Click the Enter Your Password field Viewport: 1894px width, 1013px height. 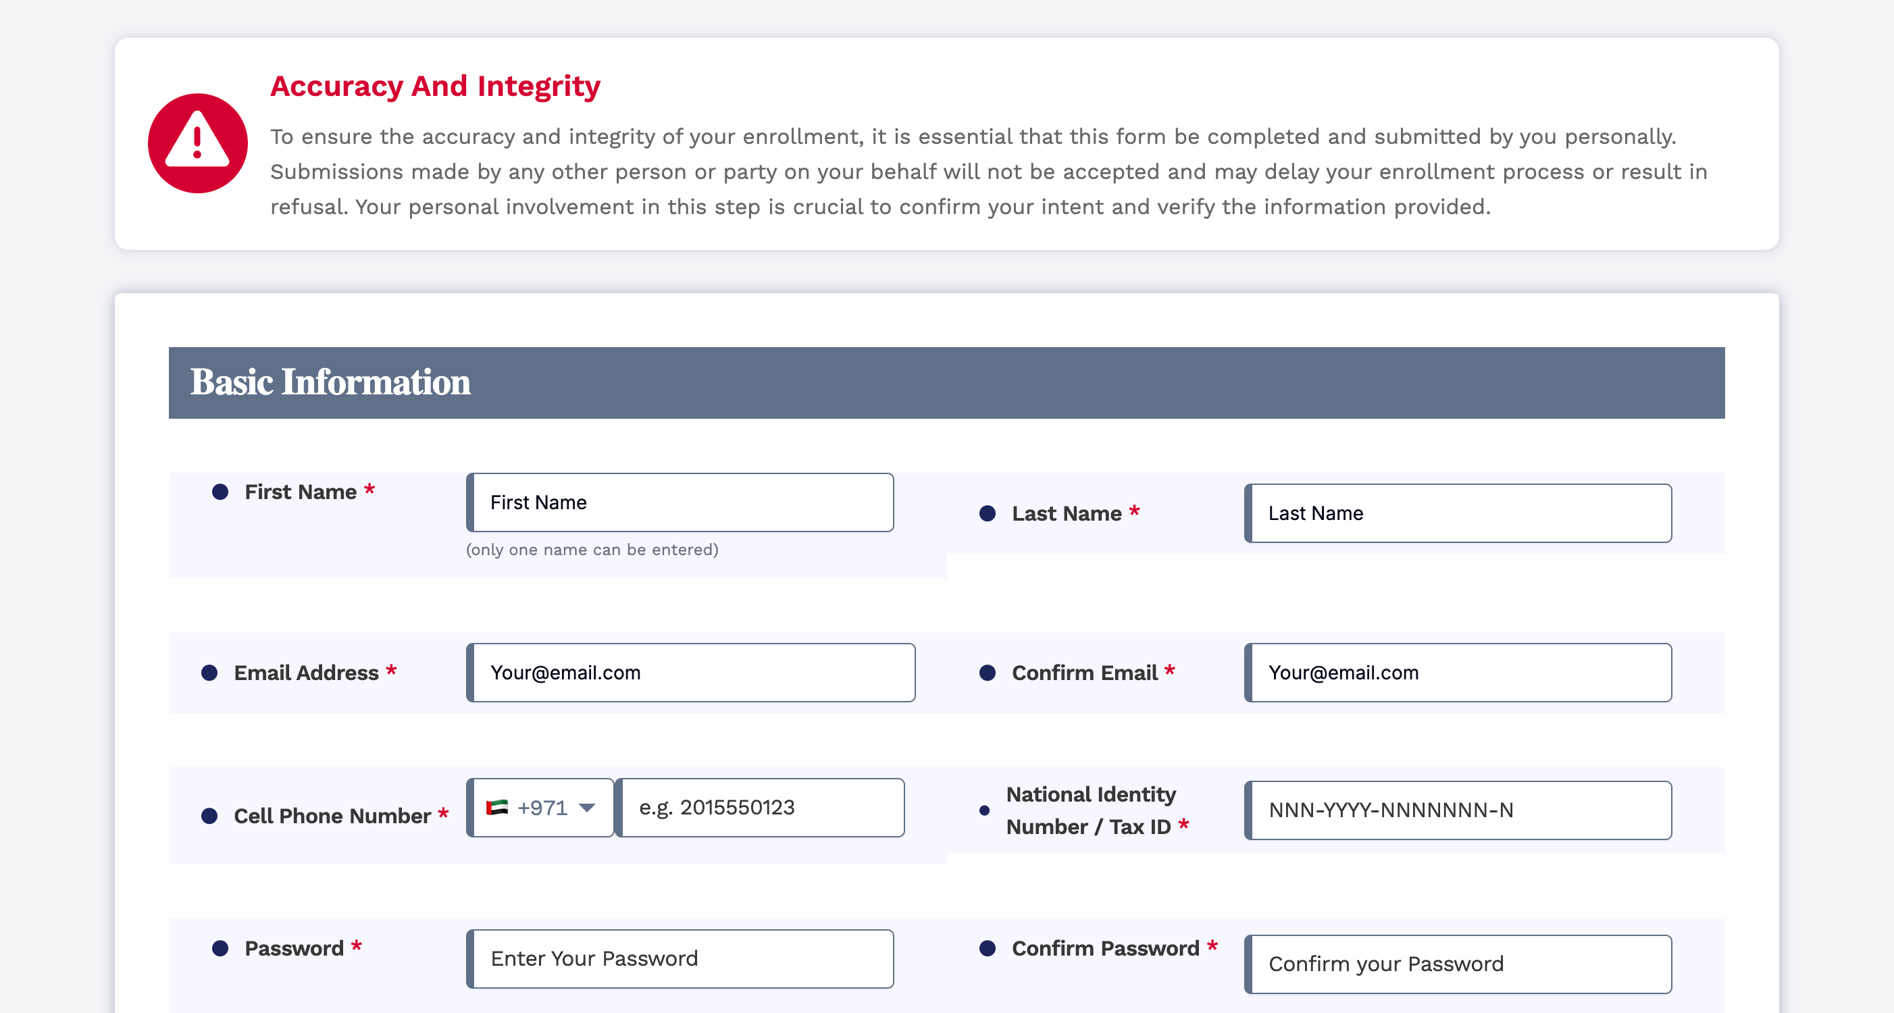(680, 958)
